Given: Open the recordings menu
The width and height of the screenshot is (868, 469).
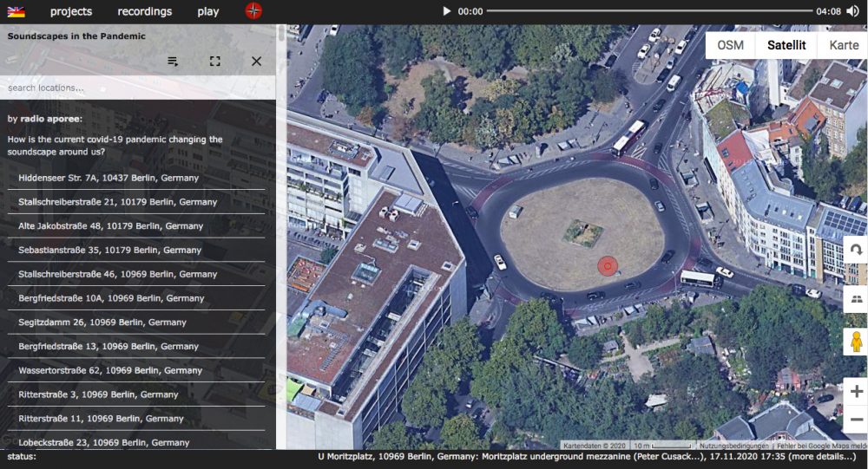Looking at the screenshot, I should 145,11.
